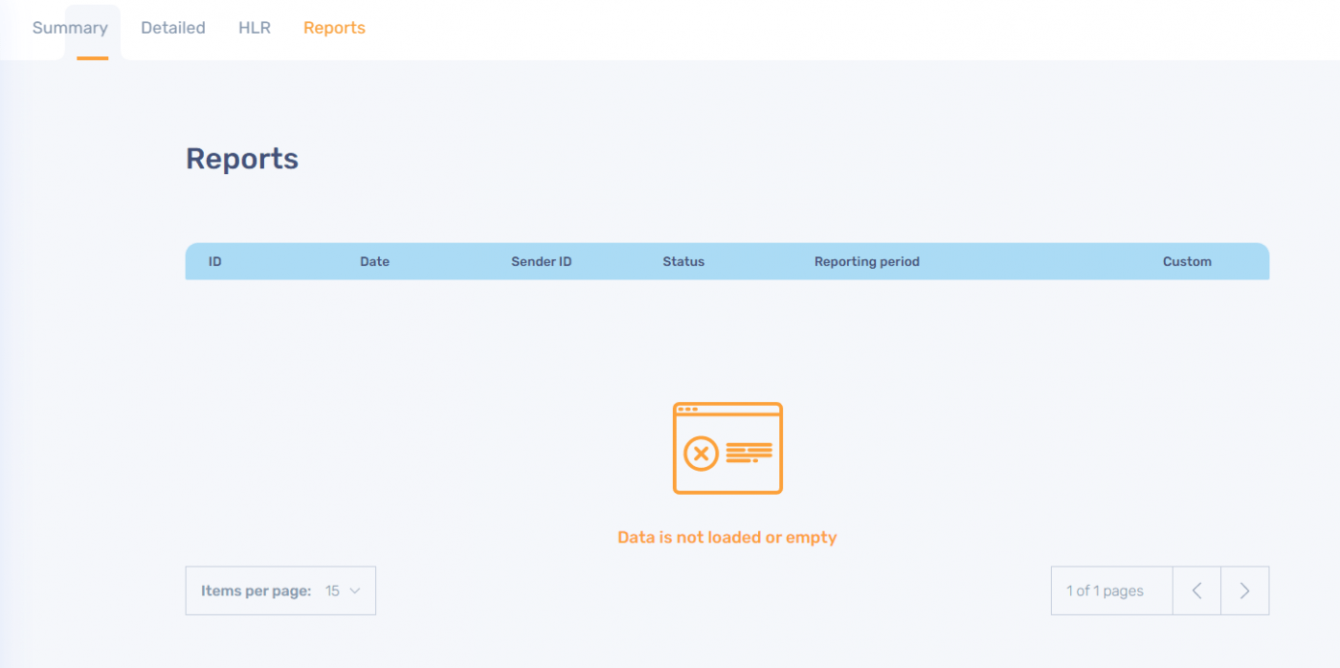1340x668 pixels.
Task: Click the previous page arrow
Action: click(x=1196, y=590)
